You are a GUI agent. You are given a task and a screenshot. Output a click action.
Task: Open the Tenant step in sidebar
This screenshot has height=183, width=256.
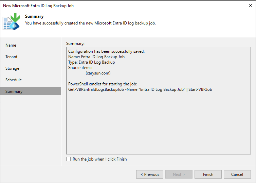tap(12, 57)
